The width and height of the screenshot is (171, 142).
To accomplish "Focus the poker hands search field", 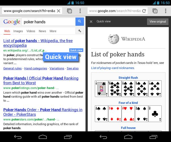I will 48,22.
